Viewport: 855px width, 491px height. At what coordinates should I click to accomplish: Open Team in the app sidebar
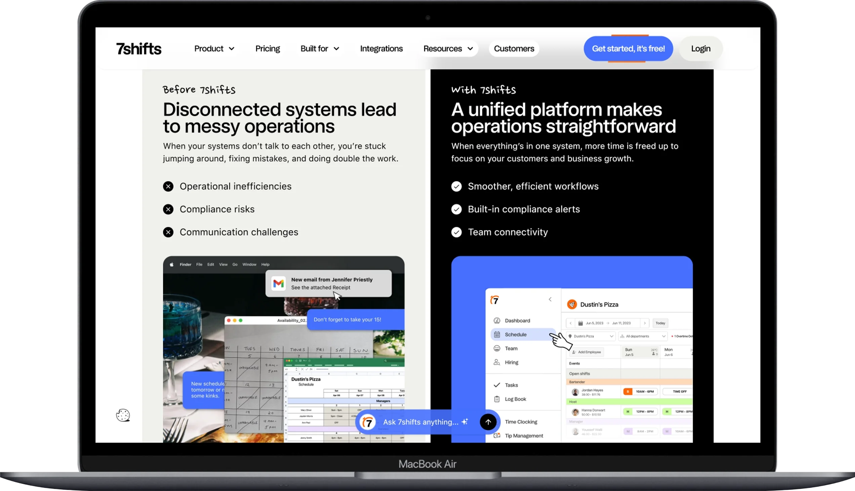[x=511, y=348]
